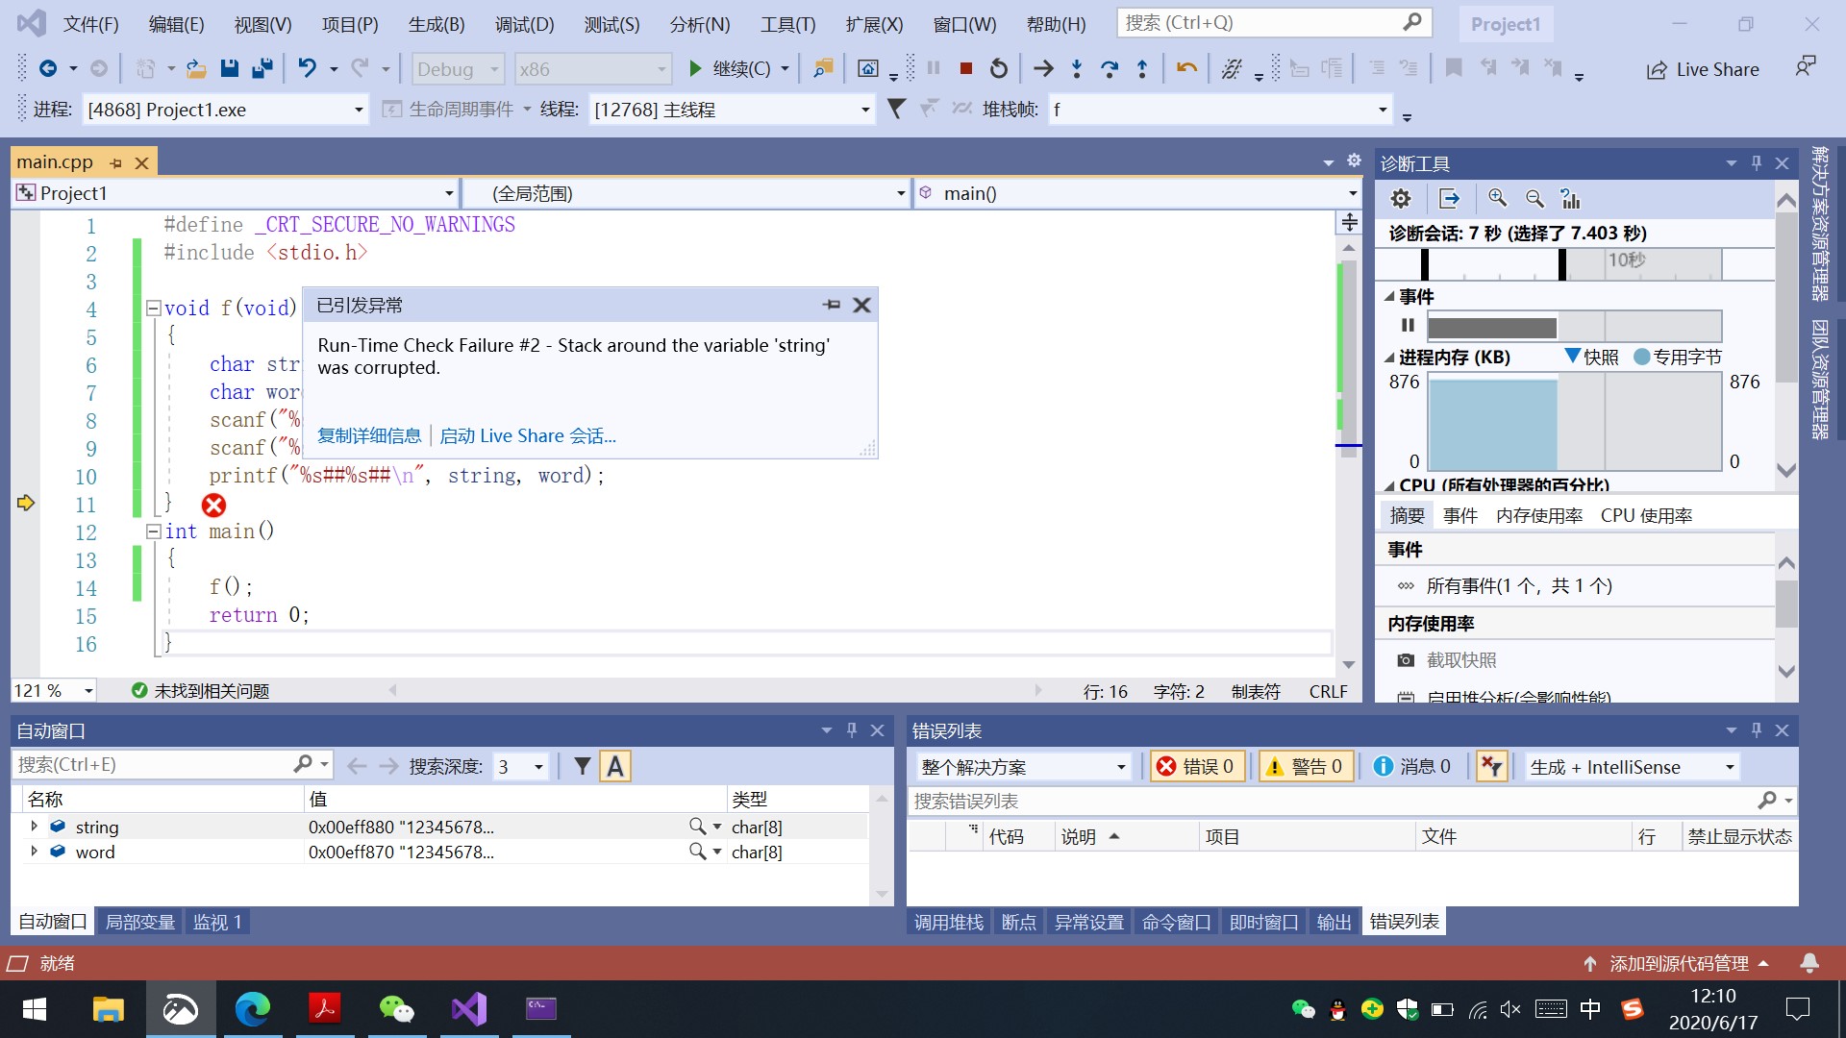Click the red Stop Debugging icon

tap(966, 68)
